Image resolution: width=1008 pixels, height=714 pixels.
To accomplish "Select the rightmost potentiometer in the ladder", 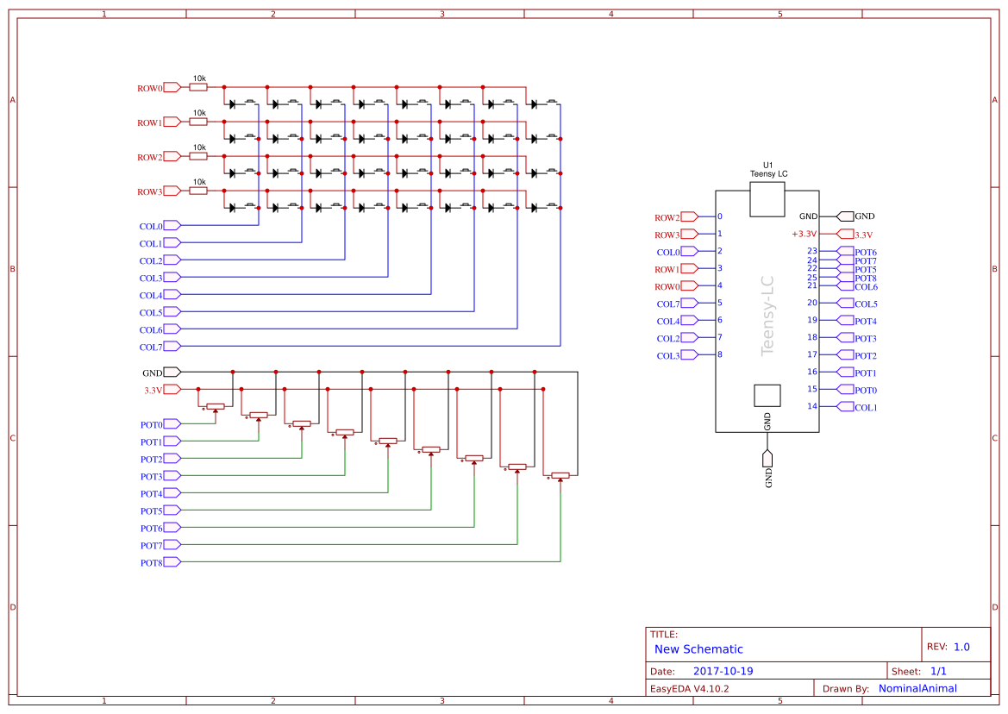I will [559, 474].
